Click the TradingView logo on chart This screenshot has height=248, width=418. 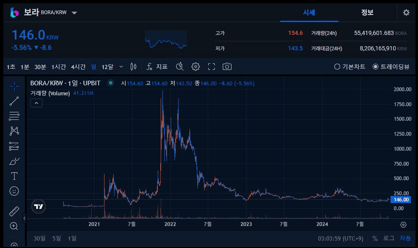click(38, 206)
